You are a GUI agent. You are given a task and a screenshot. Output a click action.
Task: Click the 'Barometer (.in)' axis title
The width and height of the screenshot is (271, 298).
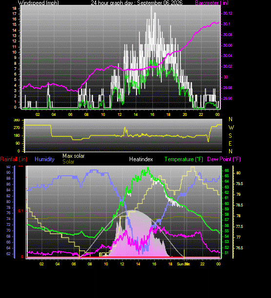coord(212,2)
